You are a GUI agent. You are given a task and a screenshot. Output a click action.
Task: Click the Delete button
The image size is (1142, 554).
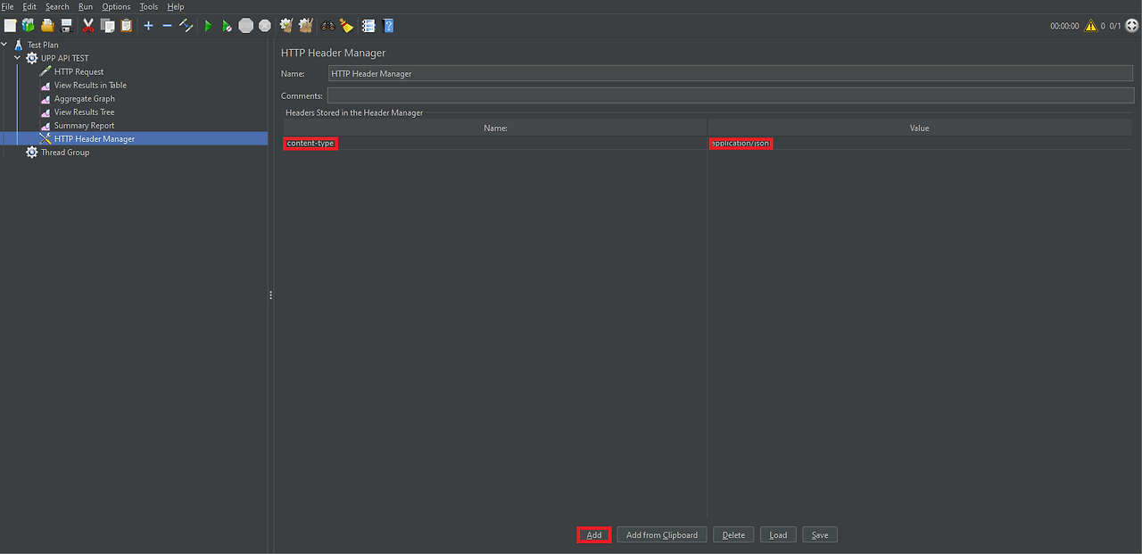tap(733, 534)
